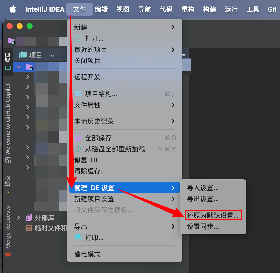Select 临时文件 tree item
280x273 pixels.
tap(50, 228)
